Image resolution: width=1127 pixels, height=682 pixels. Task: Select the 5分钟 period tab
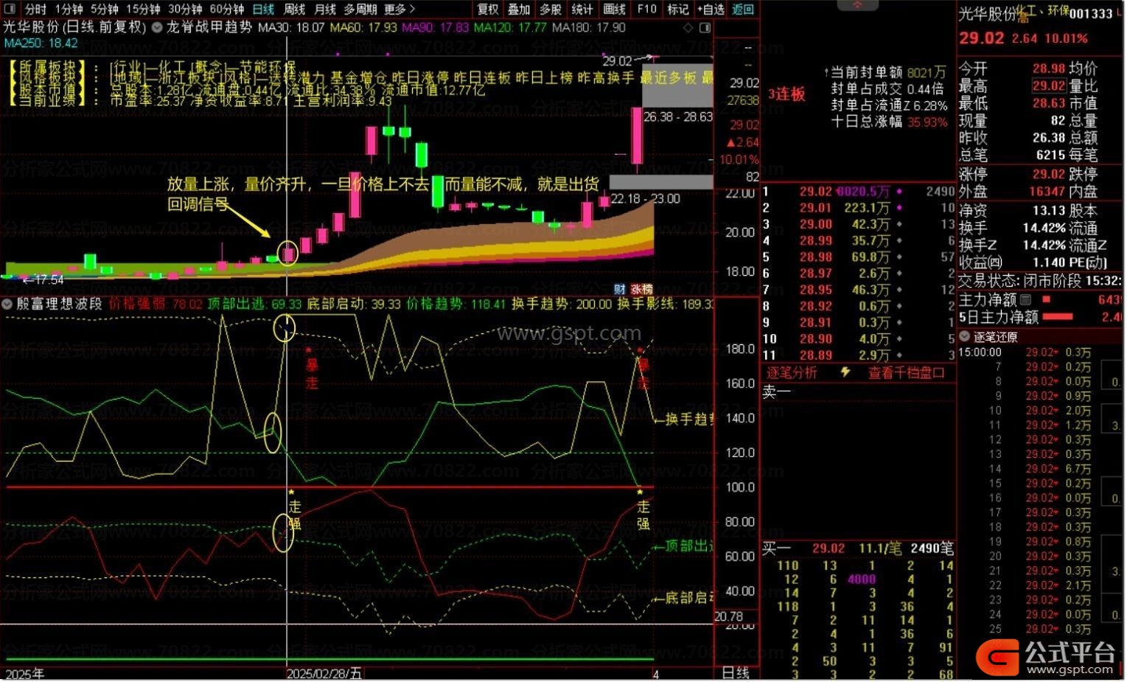[105, 9]
